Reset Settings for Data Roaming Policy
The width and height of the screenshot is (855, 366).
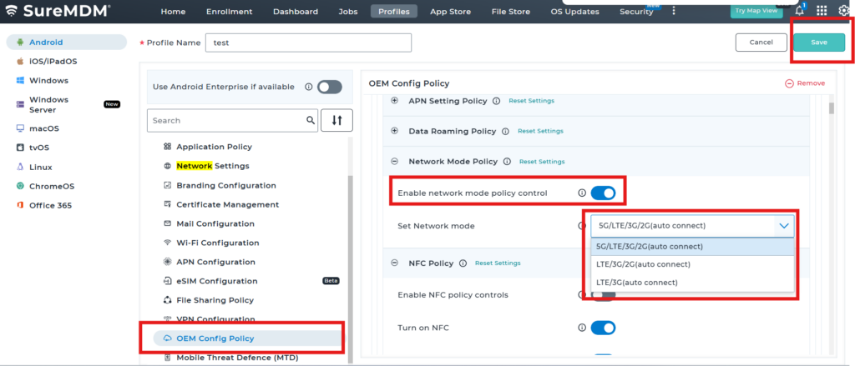[540, 131]
